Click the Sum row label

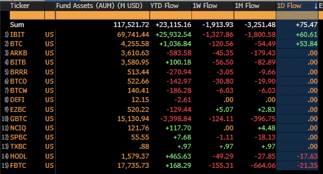pos(17,25)
